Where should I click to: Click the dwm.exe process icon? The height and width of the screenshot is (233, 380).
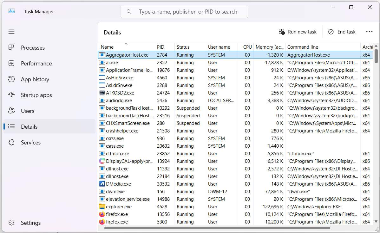pyautogui.click(x=102, y=192)
